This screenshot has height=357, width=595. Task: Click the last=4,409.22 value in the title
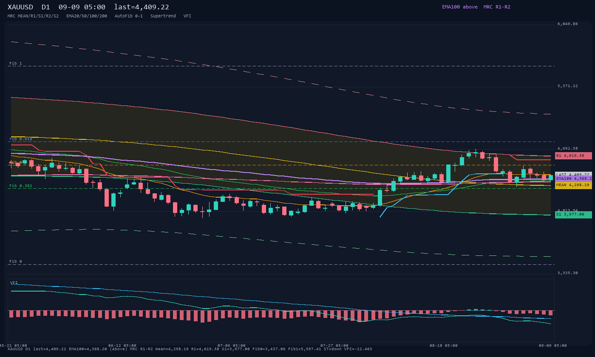click(x=142, y=7)
